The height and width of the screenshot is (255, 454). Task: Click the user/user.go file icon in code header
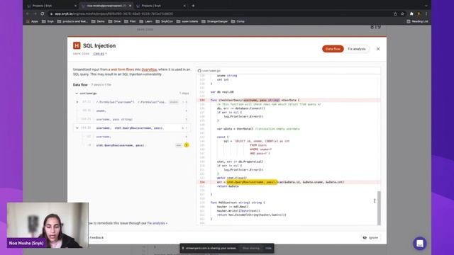199,71
